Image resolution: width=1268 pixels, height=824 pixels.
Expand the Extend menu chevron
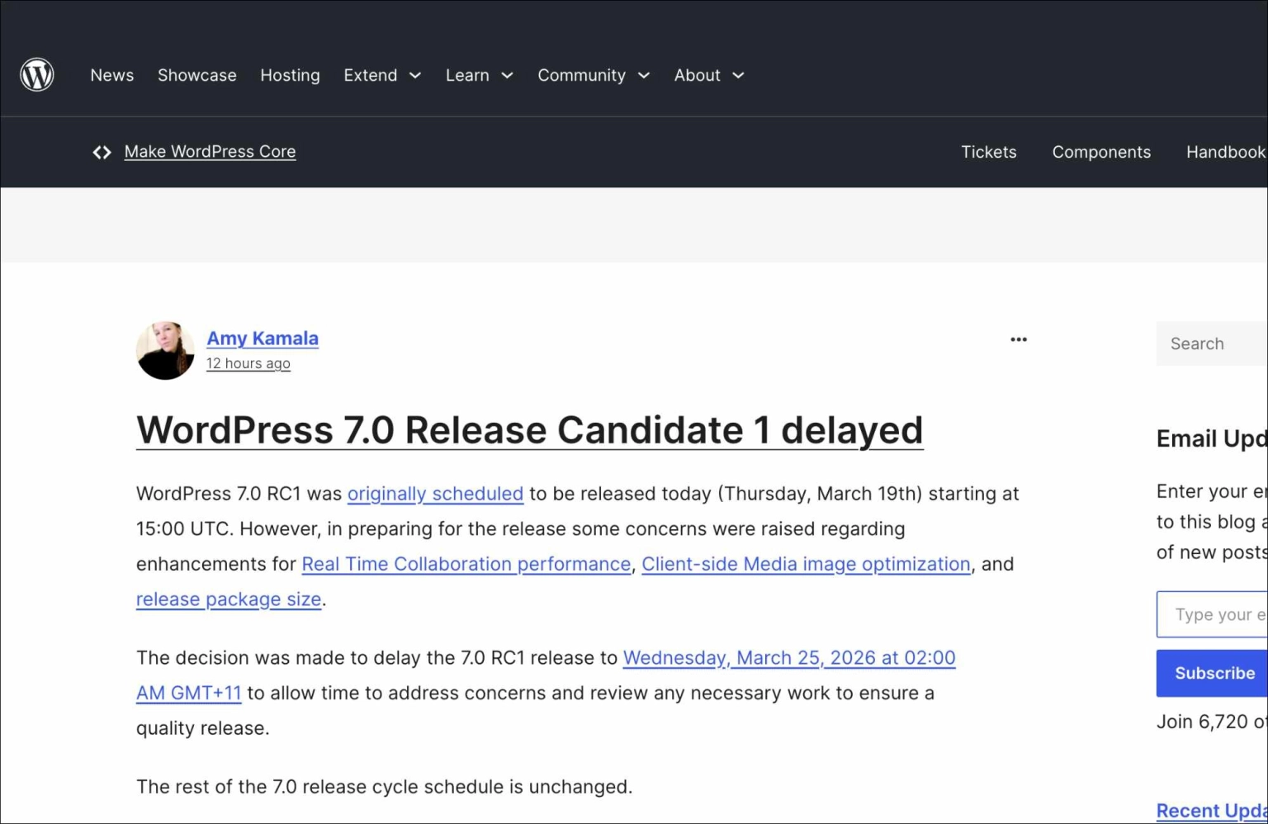pyautogui.click(x=415, y=75)
